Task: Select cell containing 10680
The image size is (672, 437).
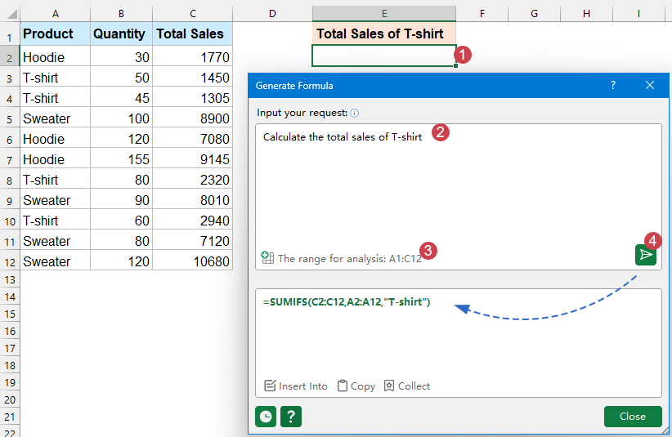Action: [x=193, y=261]
